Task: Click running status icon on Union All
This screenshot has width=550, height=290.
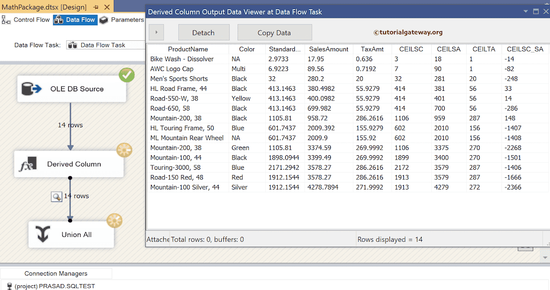Action: coord(114,221)
